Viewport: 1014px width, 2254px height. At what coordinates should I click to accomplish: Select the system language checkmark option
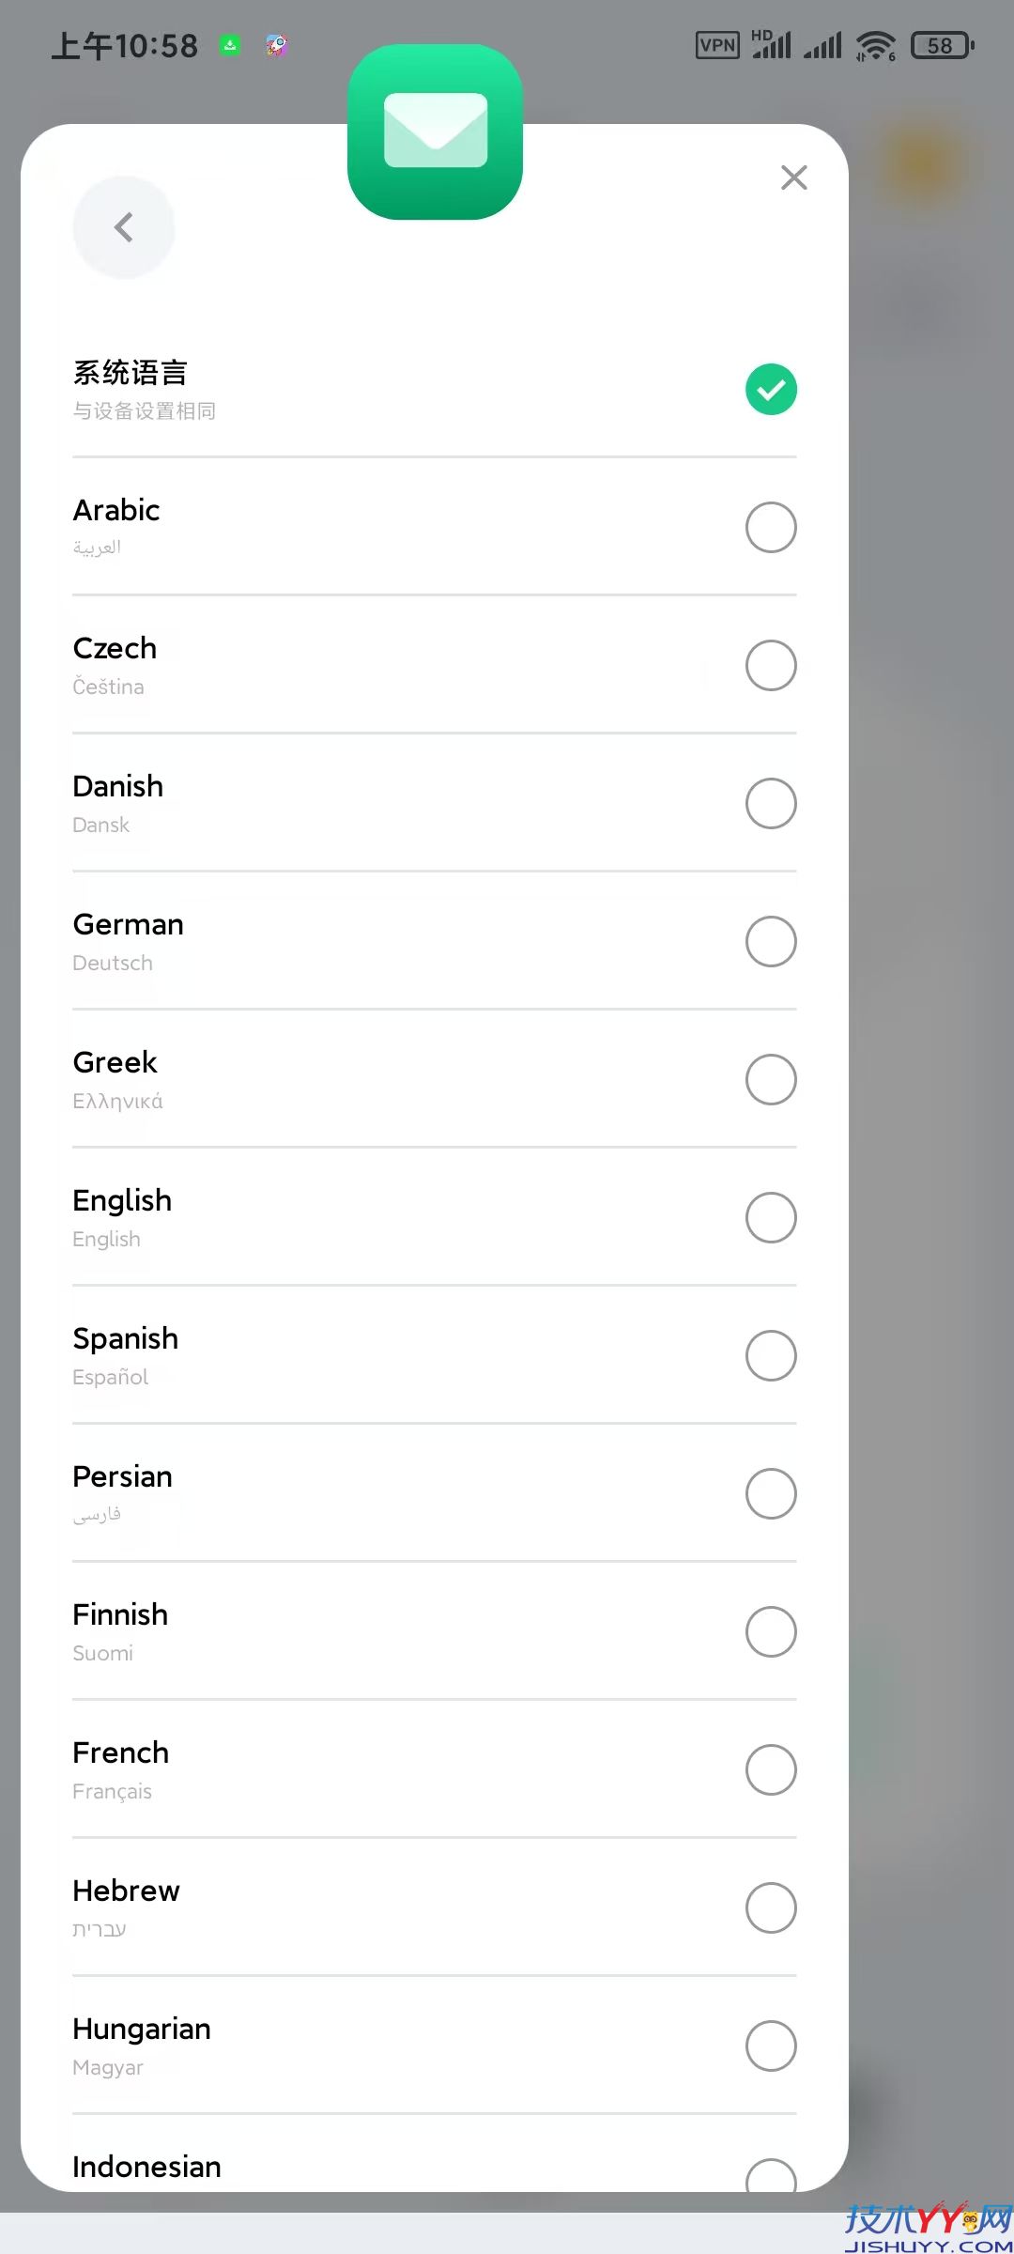click(x=771, y=389)
